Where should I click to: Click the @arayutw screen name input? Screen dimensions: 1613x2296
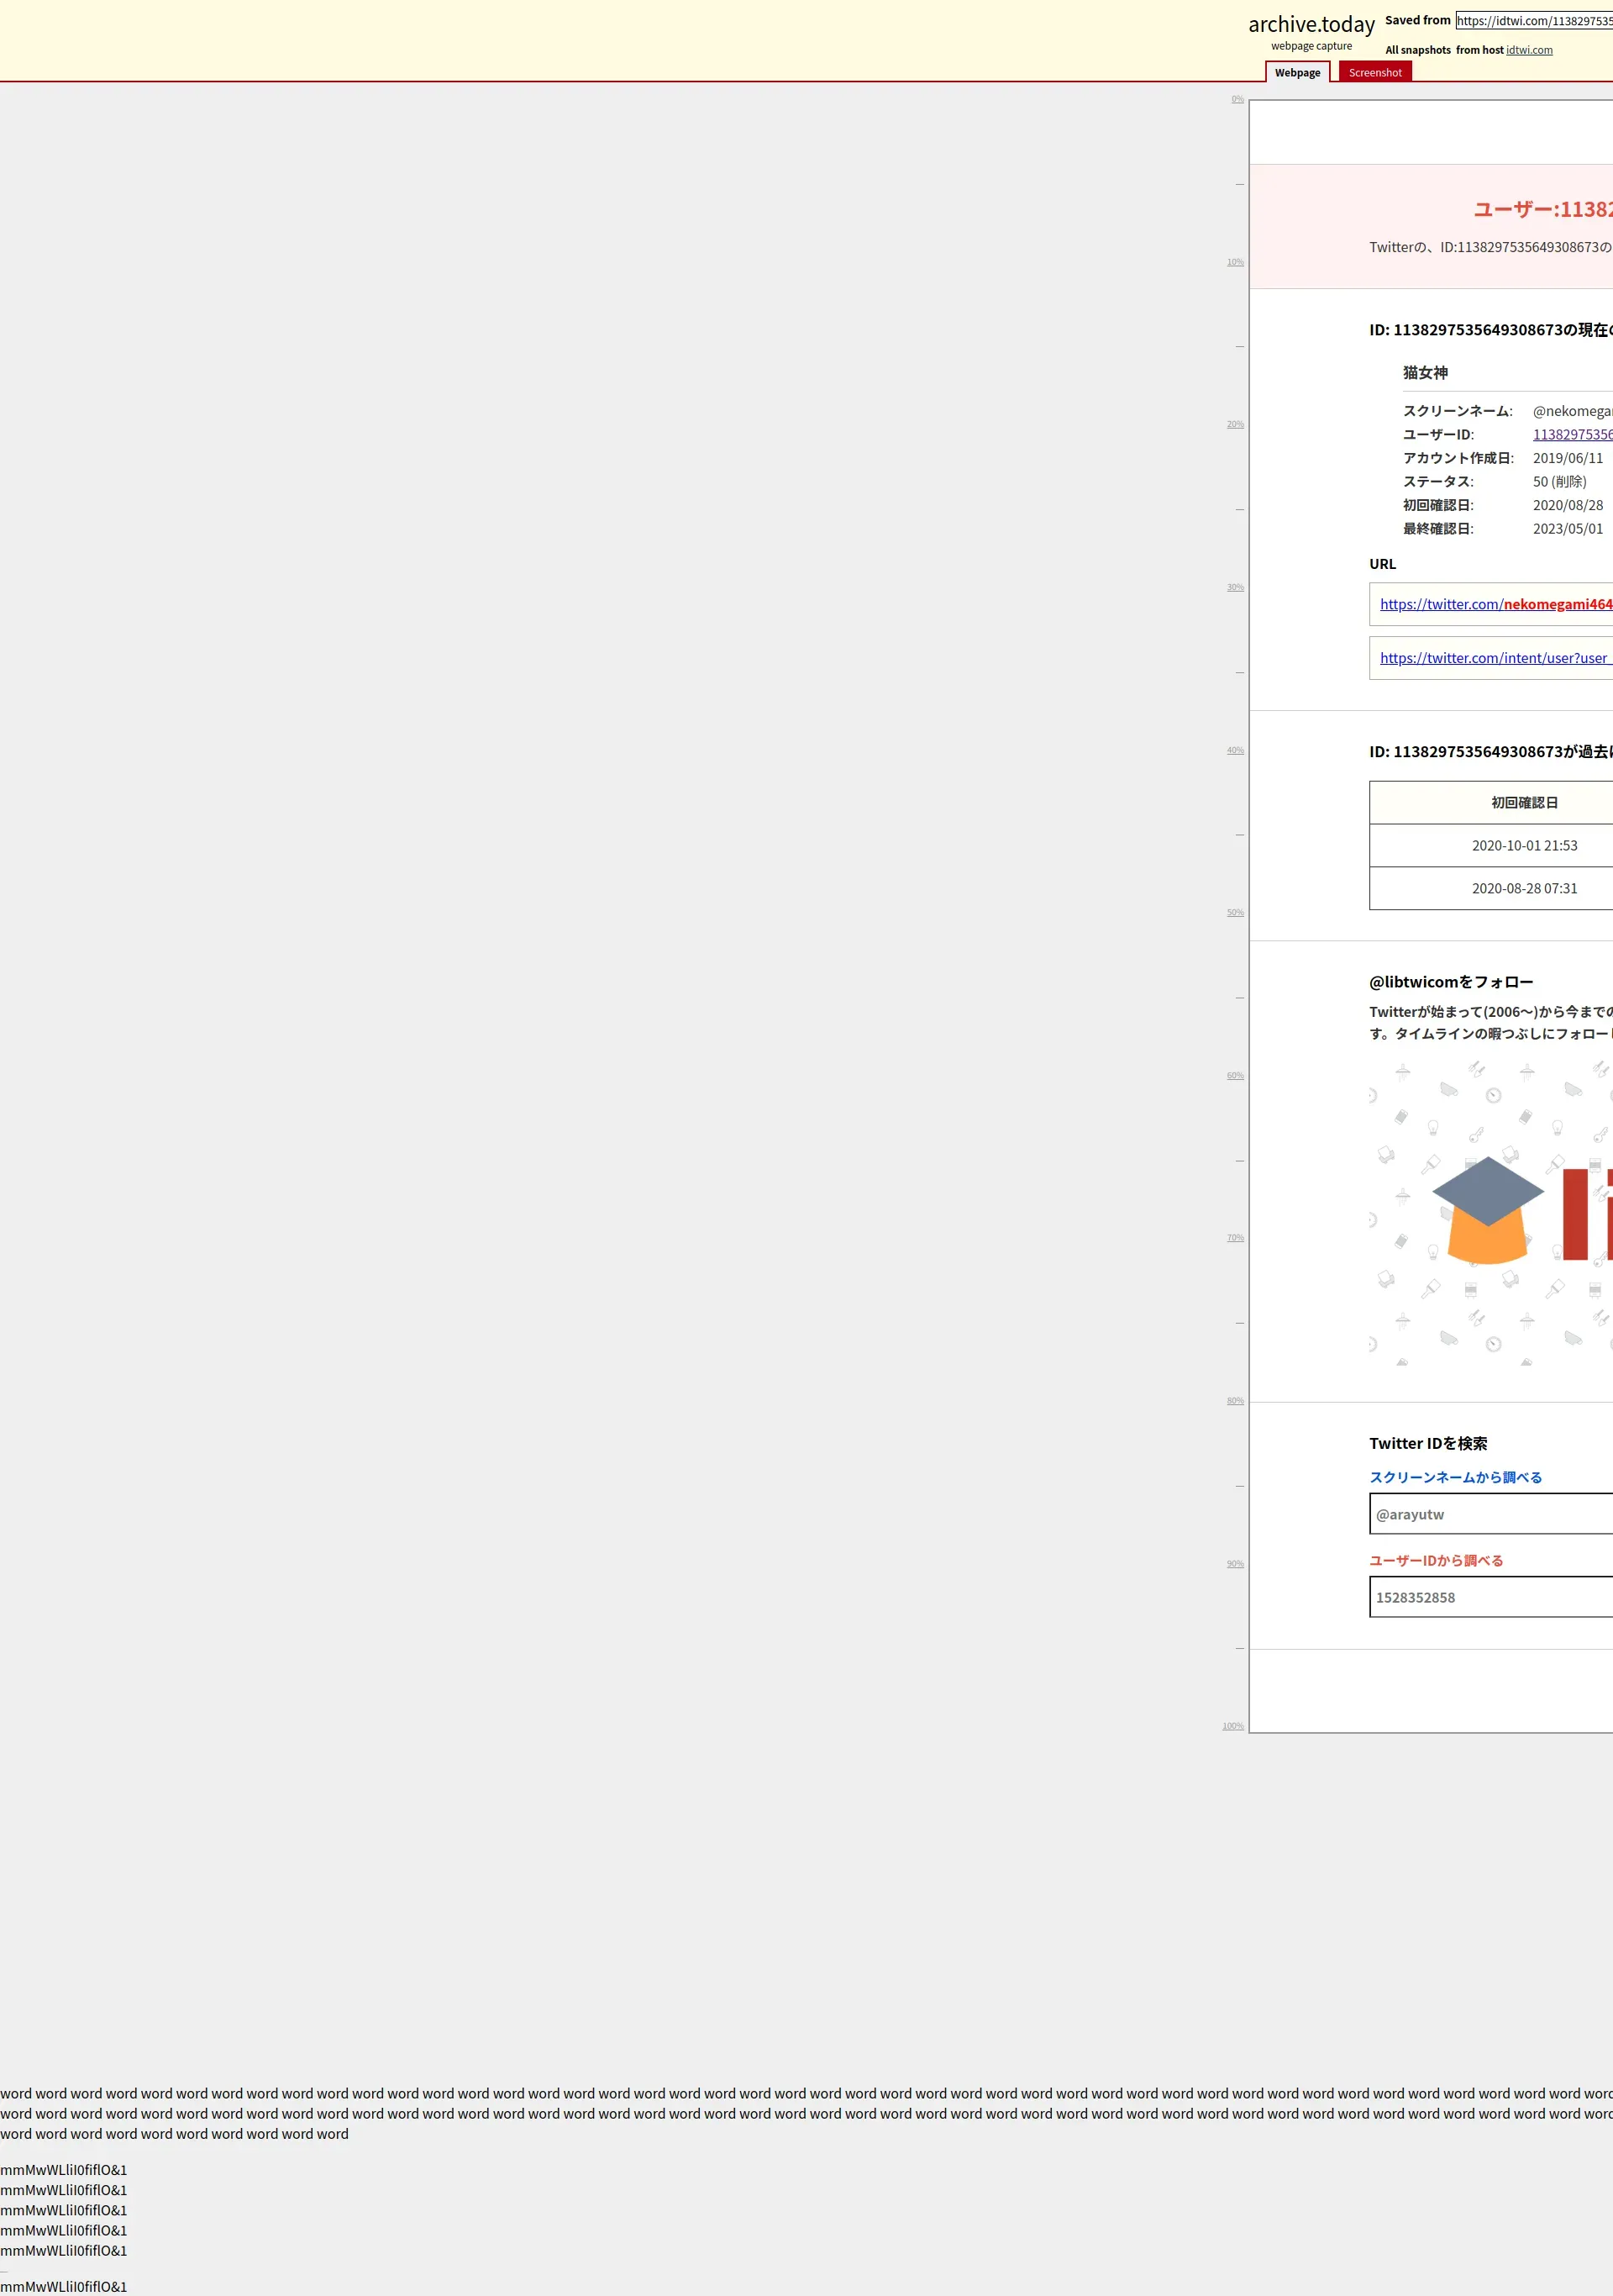[x=1489, y=1514]
